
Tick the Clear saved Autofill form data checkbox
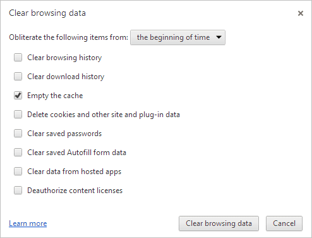tap(18, 153)
